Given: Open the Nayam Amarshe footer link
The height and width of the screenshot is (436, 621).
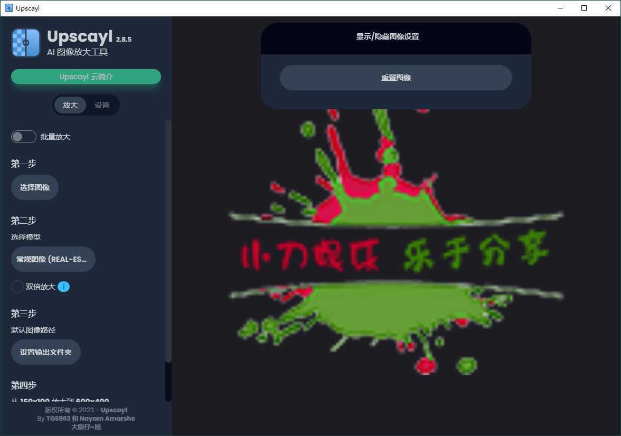Looking at the screenshot, I should (107, 419).
